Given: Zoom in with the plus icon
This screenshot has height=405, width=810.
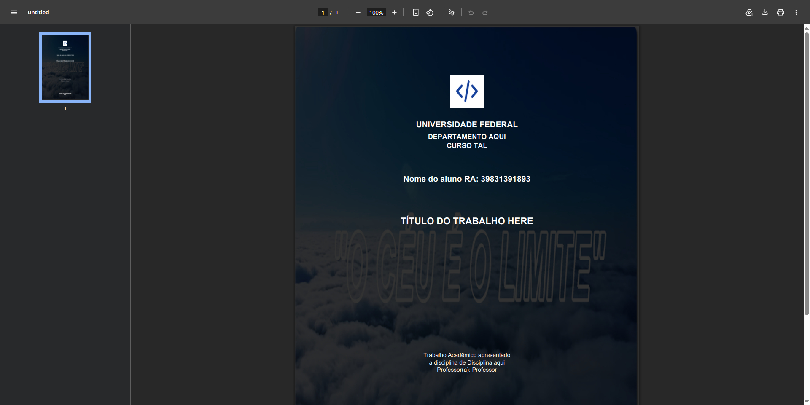Looking at the screenshot, I should 394,13.
